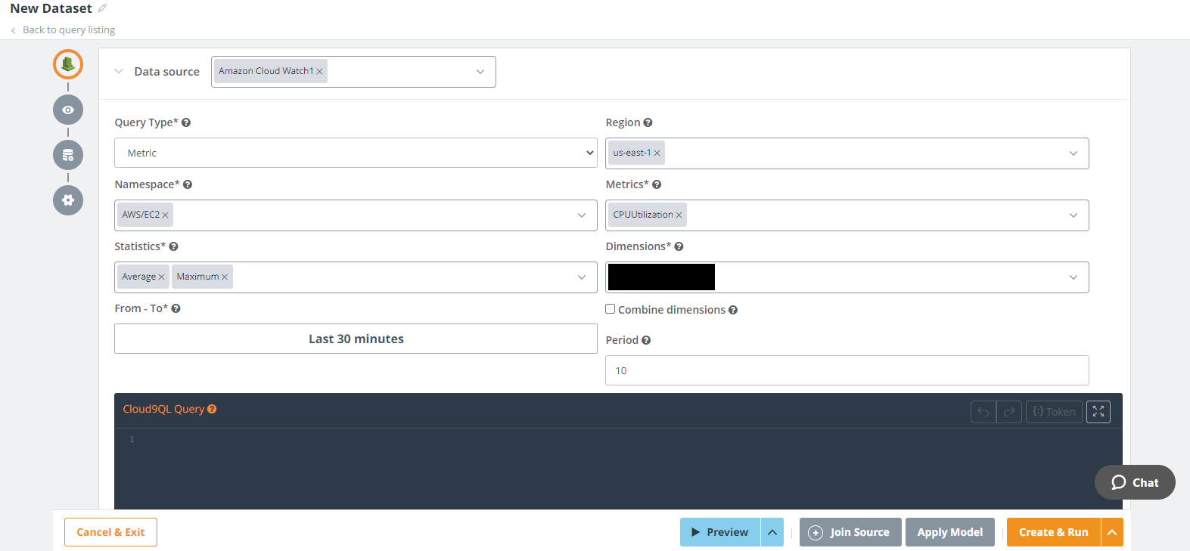Click the Create & Run button
The width and height of the screenshot is (1190, 551).
click(x=1053, y=532)
